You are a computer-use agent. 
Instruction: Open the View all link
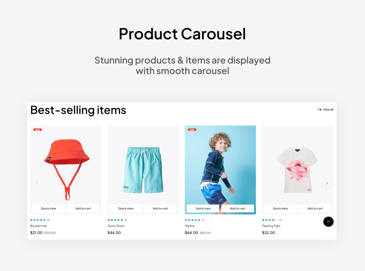click(x=326, y=109)
